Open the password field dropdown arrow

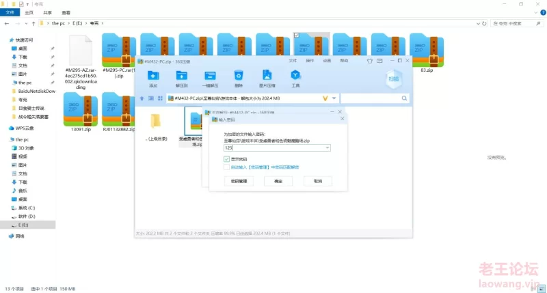(x=328, y=148)
